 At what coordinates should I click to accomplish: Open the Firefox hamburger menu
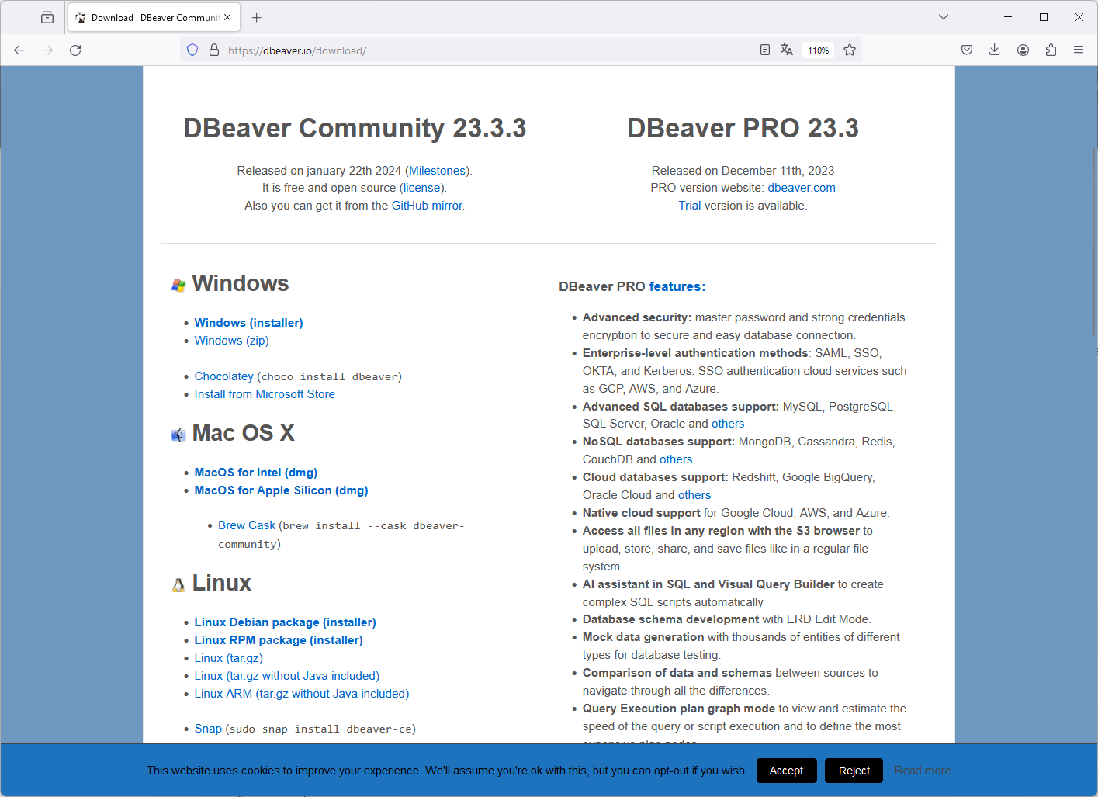(1079, 50)
